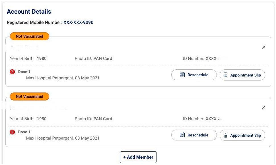Click the red hourglass icon beside the second member's Dose 1

pyautogui.click(x=12, y=132)
